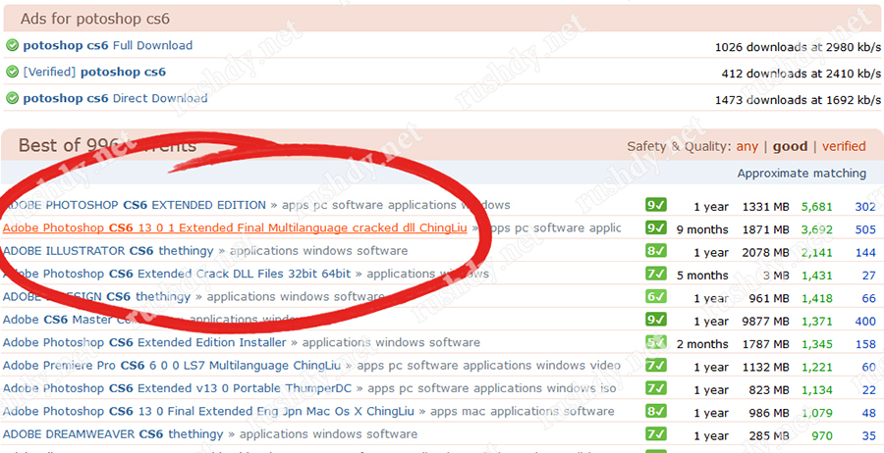Viewport: 884px width, 453px height.
Task: Click seeders count 2,141
Action: tap(817, 253)
